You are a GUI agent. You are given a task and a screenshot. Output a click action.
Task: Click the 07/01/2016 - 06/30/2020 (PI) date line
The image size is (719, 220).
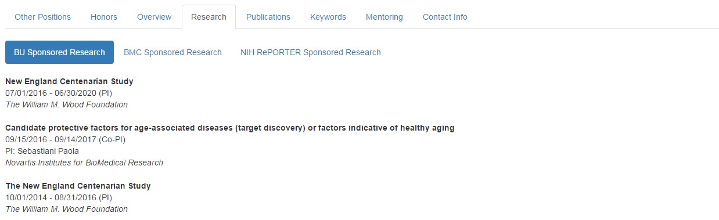(58, 93)
